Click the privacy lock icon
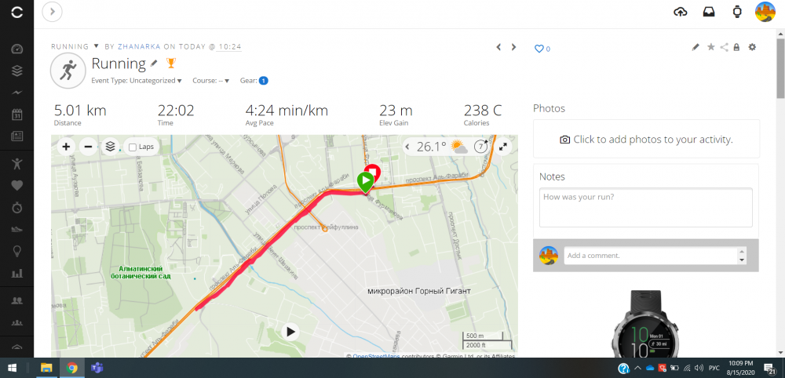Image resolution: width=785 pixels, height=378 pixels. click(x=736, y=47)
